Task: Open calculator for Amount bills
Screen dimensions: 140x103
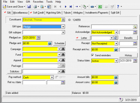Action: pos(116,77)
